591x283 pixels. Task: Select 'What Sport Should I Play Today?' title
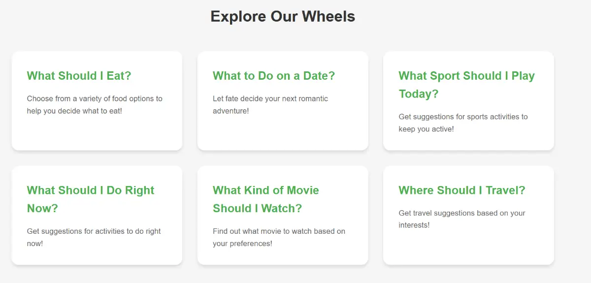[466, 76]
